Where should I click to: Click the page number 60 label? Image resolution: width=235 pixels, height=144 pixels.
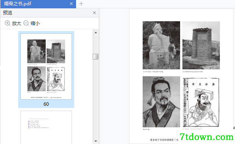point(46,104)
